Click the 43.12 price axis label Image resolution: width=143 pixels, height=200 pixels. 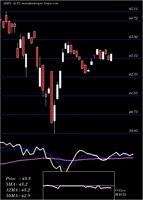pos(133,56)
